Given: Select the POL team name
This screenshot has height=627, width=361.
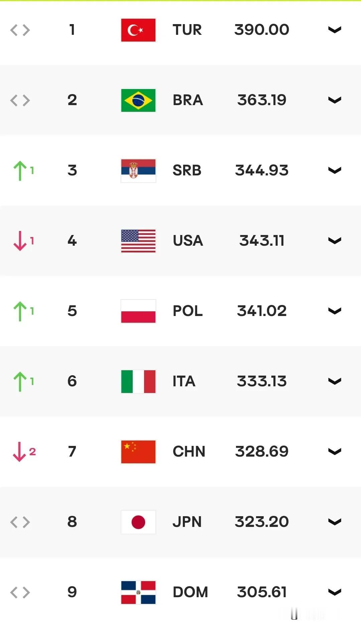Looking at the screenshot, I should (188, 311).
